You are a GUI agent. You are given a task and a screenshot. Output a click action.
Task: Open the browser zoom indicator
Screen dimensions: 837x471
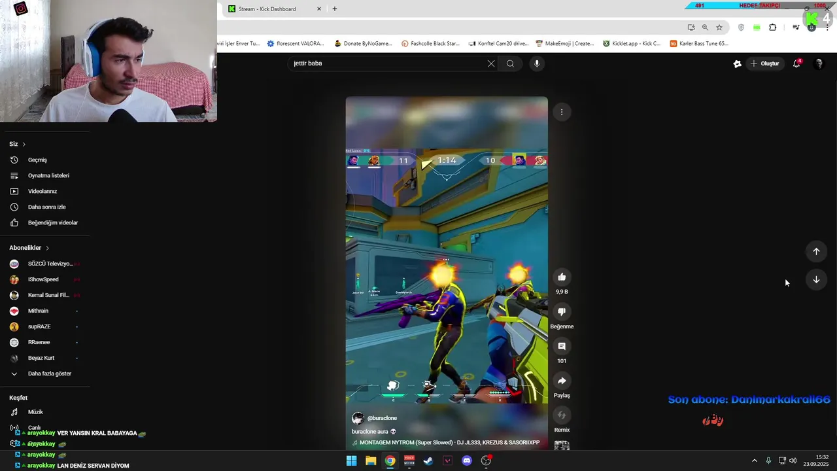pos(705,27)
